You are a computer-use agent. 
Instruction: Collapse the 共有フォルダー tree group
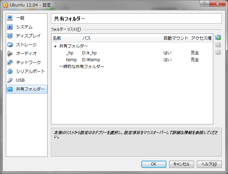[x=55, y=46]
